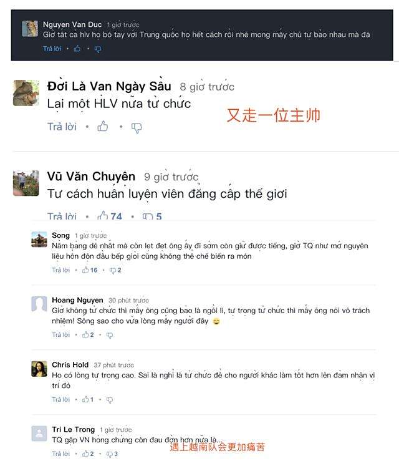Dislike Chris Hold's comment

pyautogui.click(x=110, y=400)
